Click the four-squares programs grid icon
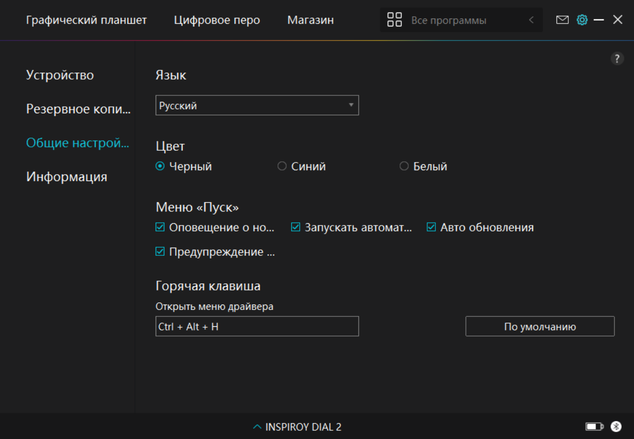Viewport: 634px width, 439px height. [394, 20]
